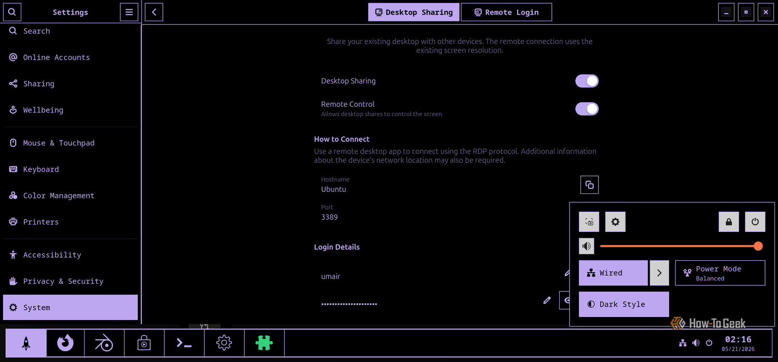
Task: Open settings gear in the quick settings panel
Action: tap(615, 222)
